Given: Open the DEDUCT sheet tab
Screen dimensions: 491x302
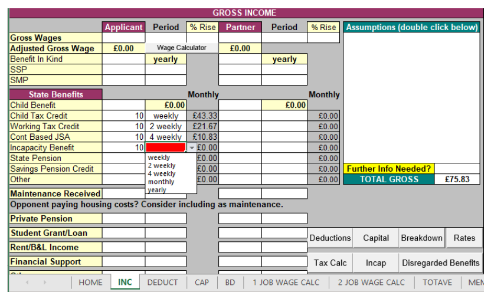Looking at the screenshot, I should [162, 283].
